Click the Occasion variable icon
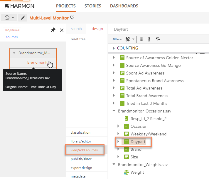This screenshot has width=209, height=179. [126, 126]
